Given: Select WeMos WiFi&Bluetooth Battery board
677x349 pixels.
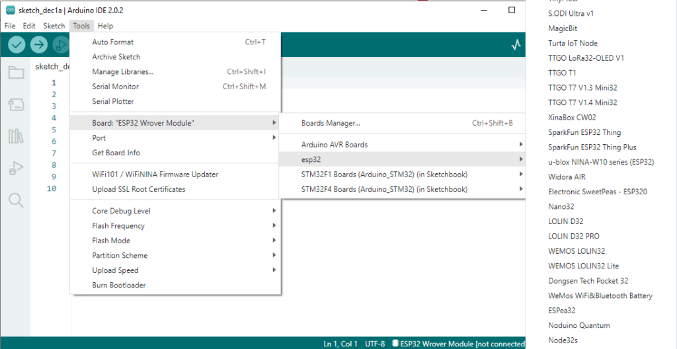Looking at the screenshot, I should tap(600, 296).
